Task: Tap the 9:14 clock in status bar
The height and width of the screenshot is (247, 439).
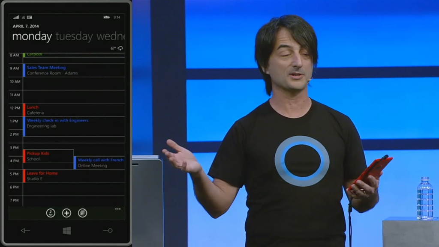Action: point(117,17)
